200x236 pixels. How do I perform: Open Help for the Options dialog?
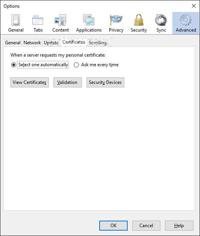179,226
